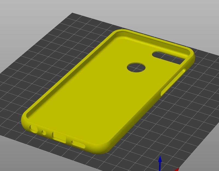Click the small screw hole near case bottom

pyautogui.click(x=43, y=132)
